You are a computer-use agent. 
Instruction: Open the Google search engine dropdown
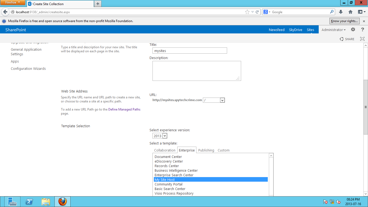(x=267, y=12)
